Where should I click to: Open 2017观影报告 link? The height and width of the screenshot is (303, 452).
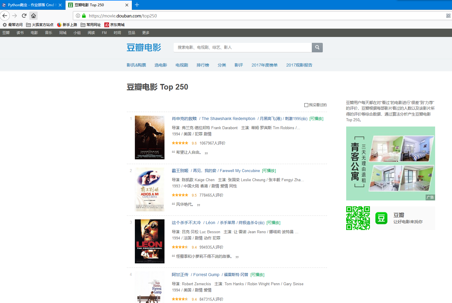[299, 65]
